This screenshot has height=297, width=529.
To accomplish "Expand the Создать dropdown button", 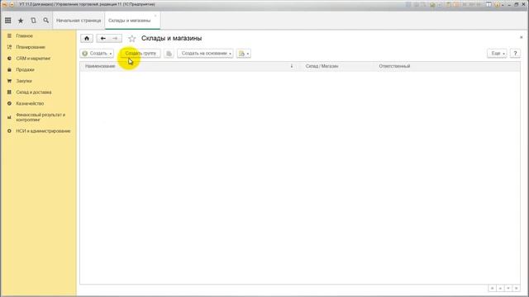I will coord(97,54).
